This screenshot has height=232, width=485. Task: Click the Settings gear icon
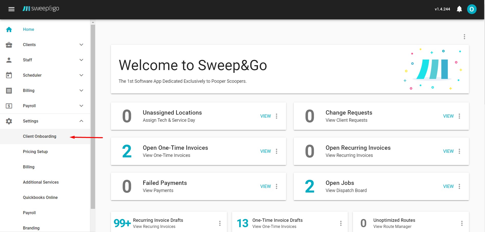point(9,121)
